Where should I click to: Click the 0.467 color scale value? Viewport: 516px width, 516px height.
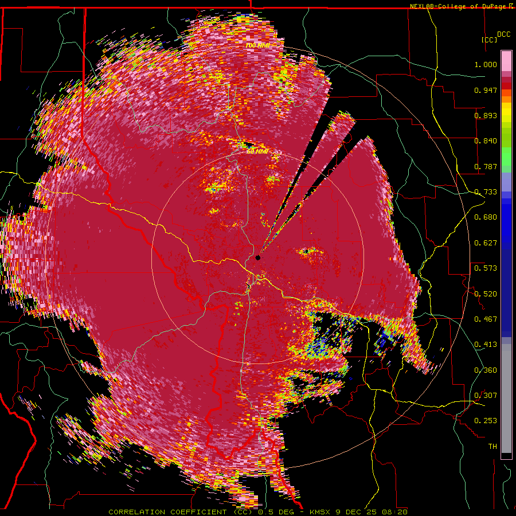486,319
